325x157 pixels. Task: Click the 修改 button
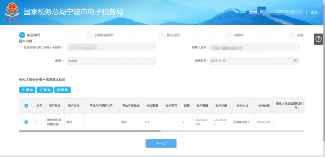(x=45, y=90)
